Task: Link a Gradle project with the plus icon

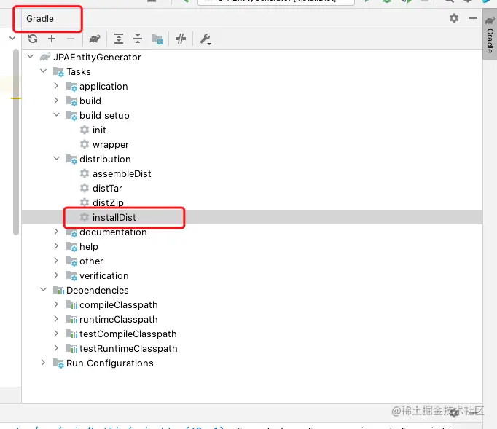Action: [x=51, y=39]
